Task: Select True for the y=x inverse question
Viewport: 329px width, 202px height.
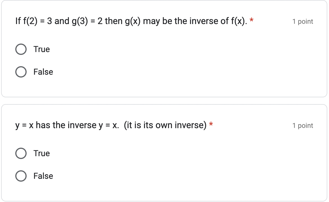Action: pos(20,153)
